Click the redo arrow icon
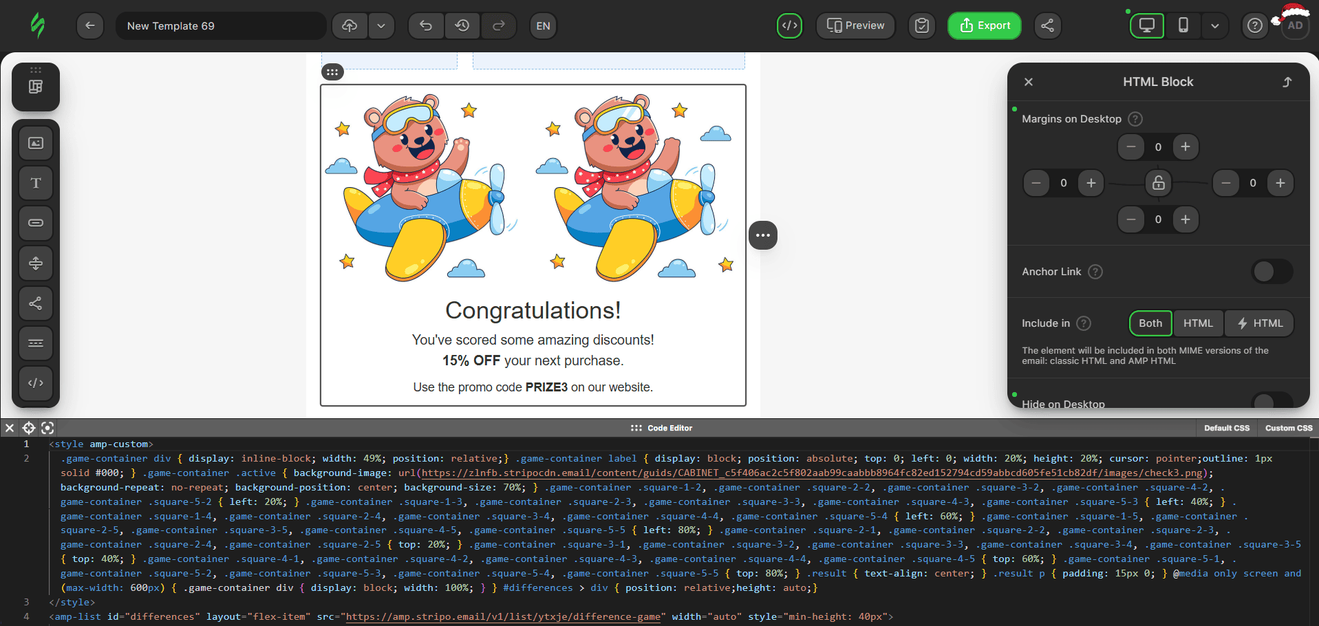 point(499,26)
